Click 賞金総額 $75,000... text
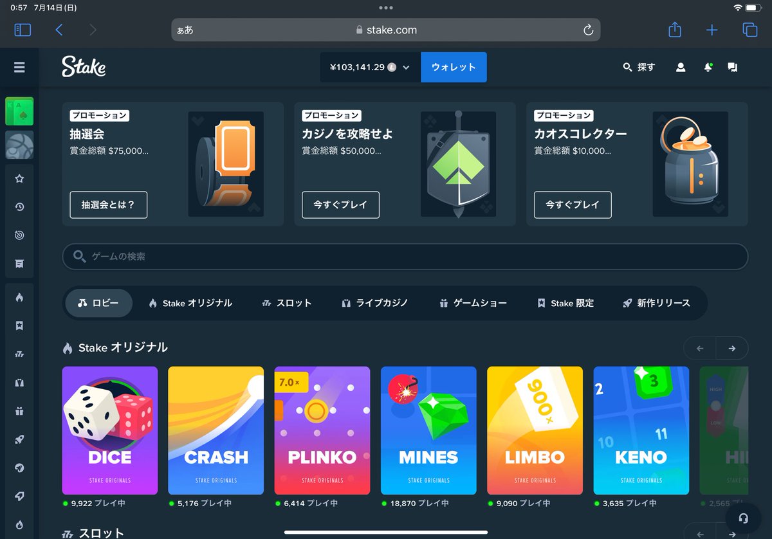Viewport: 772px width, 539px height. 109,151
